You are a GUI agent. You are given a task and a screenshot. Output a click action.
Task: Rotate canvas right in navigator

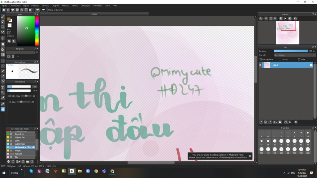290,19
